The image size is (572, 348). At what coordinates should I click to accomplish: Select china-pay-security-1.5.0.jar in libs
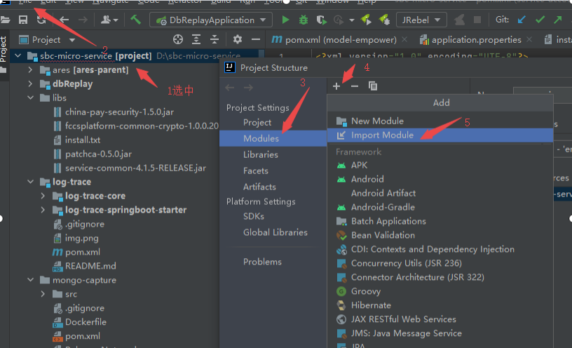[x=119, y=112]
